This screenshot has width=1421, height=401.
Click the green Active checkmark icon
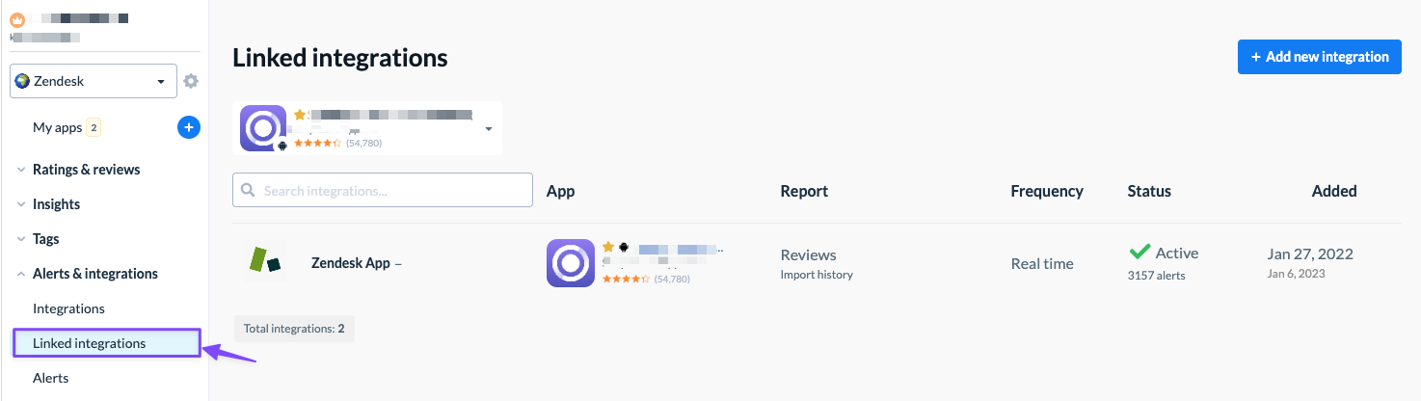coord(1139,253)
